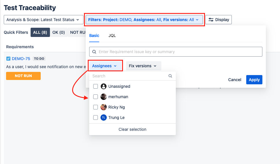The height and width of the screenshot is (164, 280).
Task: Select the Trung Le checkbox
Action: click(x=96, y=118)
